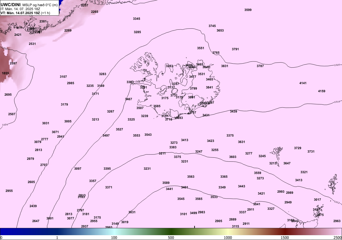
Task: Click the 3345 value
Action: (137, 19)
